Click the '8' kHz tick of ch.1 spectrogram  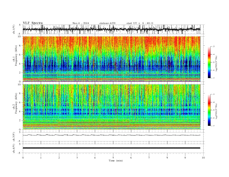[20, 46]
